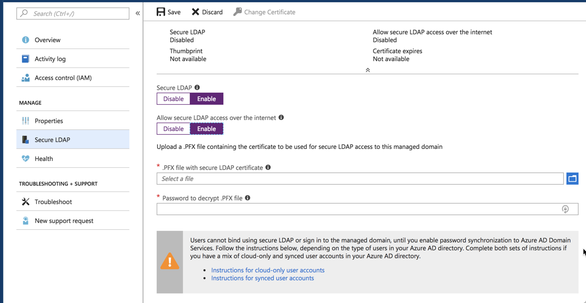Screen dimensions: 586x303
Task: Open Health menu item
Action: [x=73, y=159]
